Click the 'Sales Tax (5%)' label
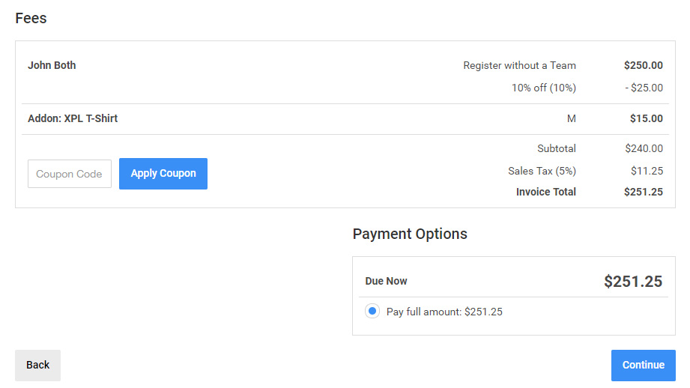This screenshot has width=690, height=388. point(542,171)
